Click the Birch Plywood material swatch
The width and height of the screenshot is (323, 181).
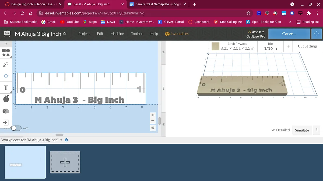click(215, 46)
